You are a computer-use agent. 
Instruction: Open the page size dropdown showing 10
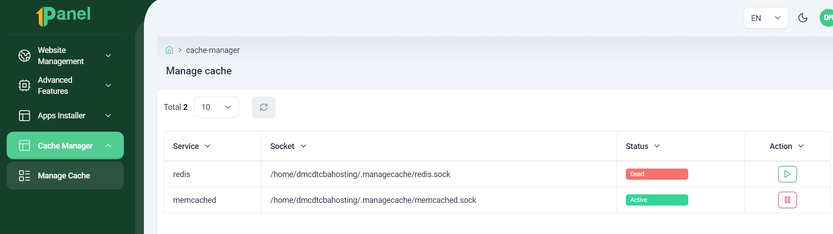click(216, 107)
